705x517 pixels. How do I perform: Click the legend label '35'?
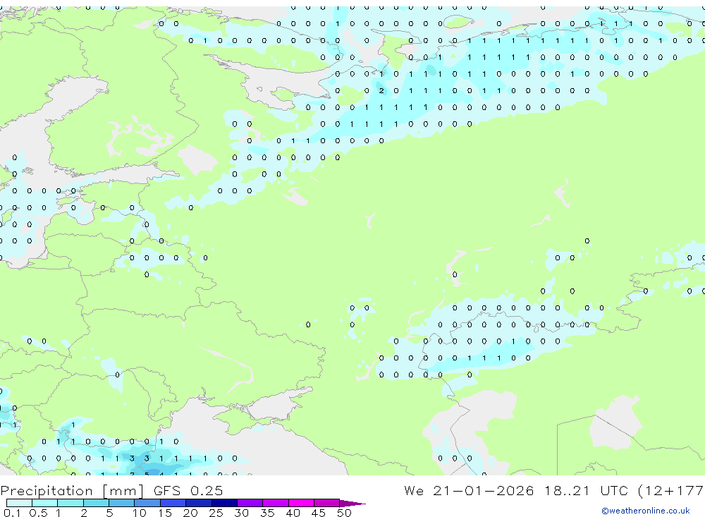267,513
